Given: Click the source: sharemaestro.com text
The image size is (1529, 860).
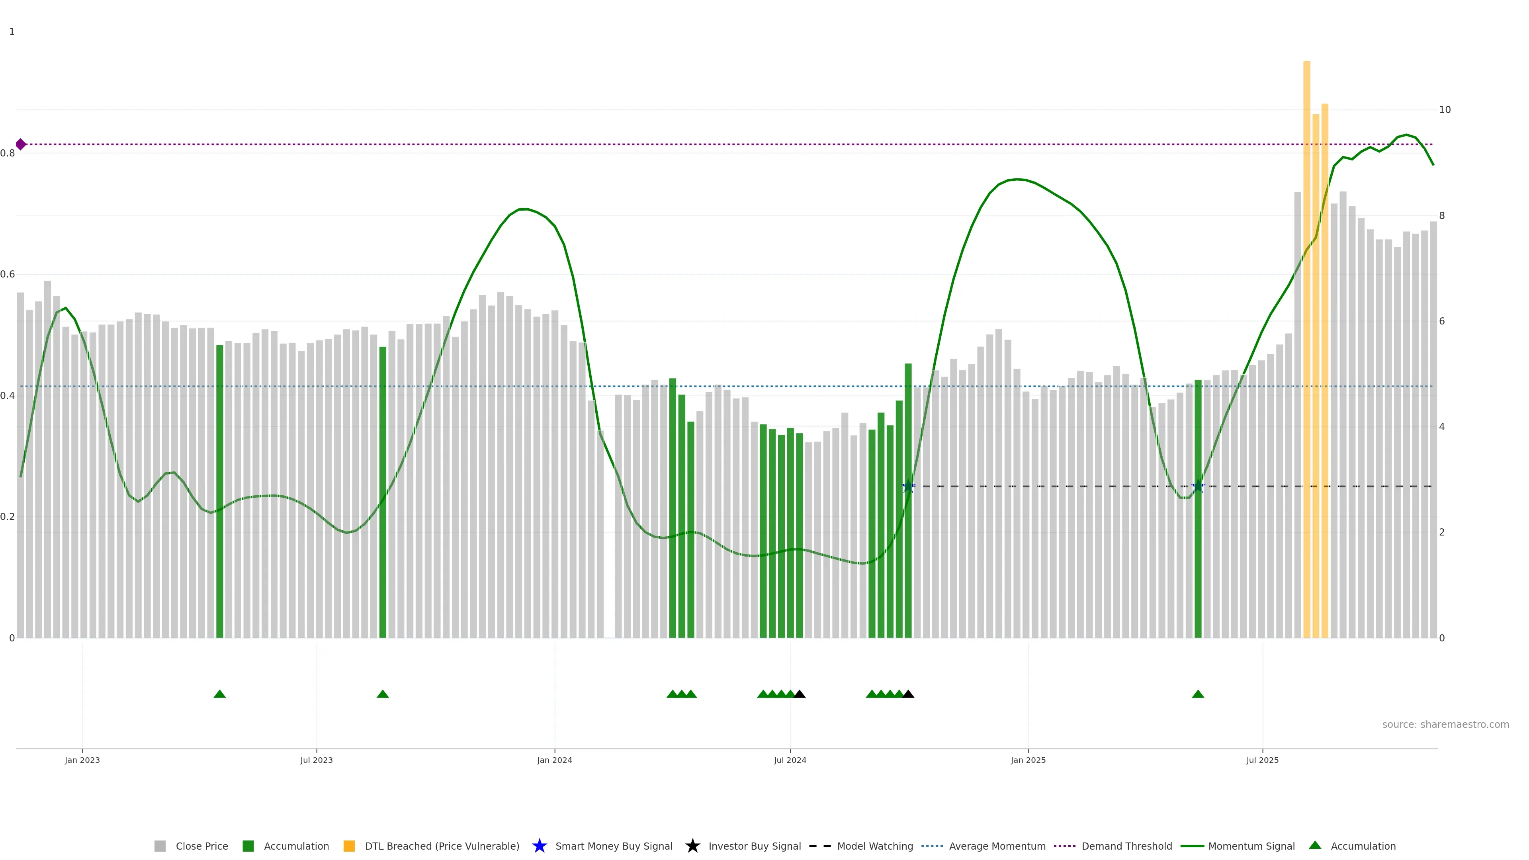Looking at the screenshot, I should pyautogui.click(x=1445, y=725).
